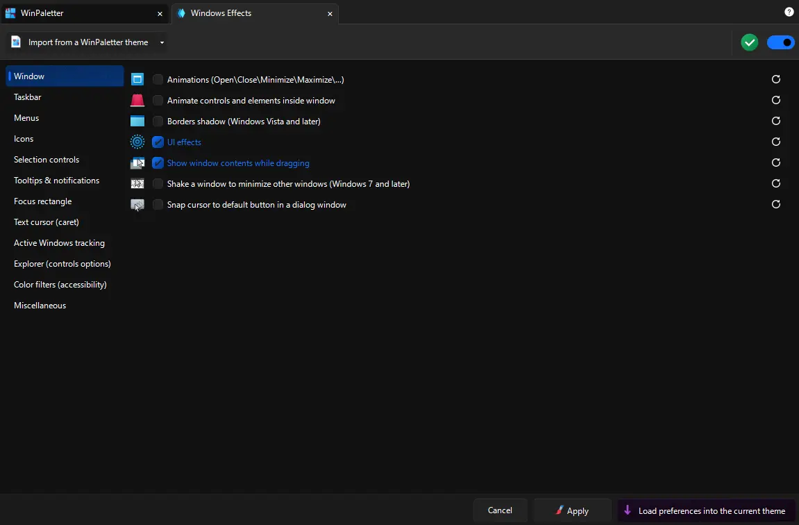Image resolution: width=799 pixels, height=525 pixels.
Task: Open the Miscellaneous category
Action: pyautogui.click(x=65, y=306)
